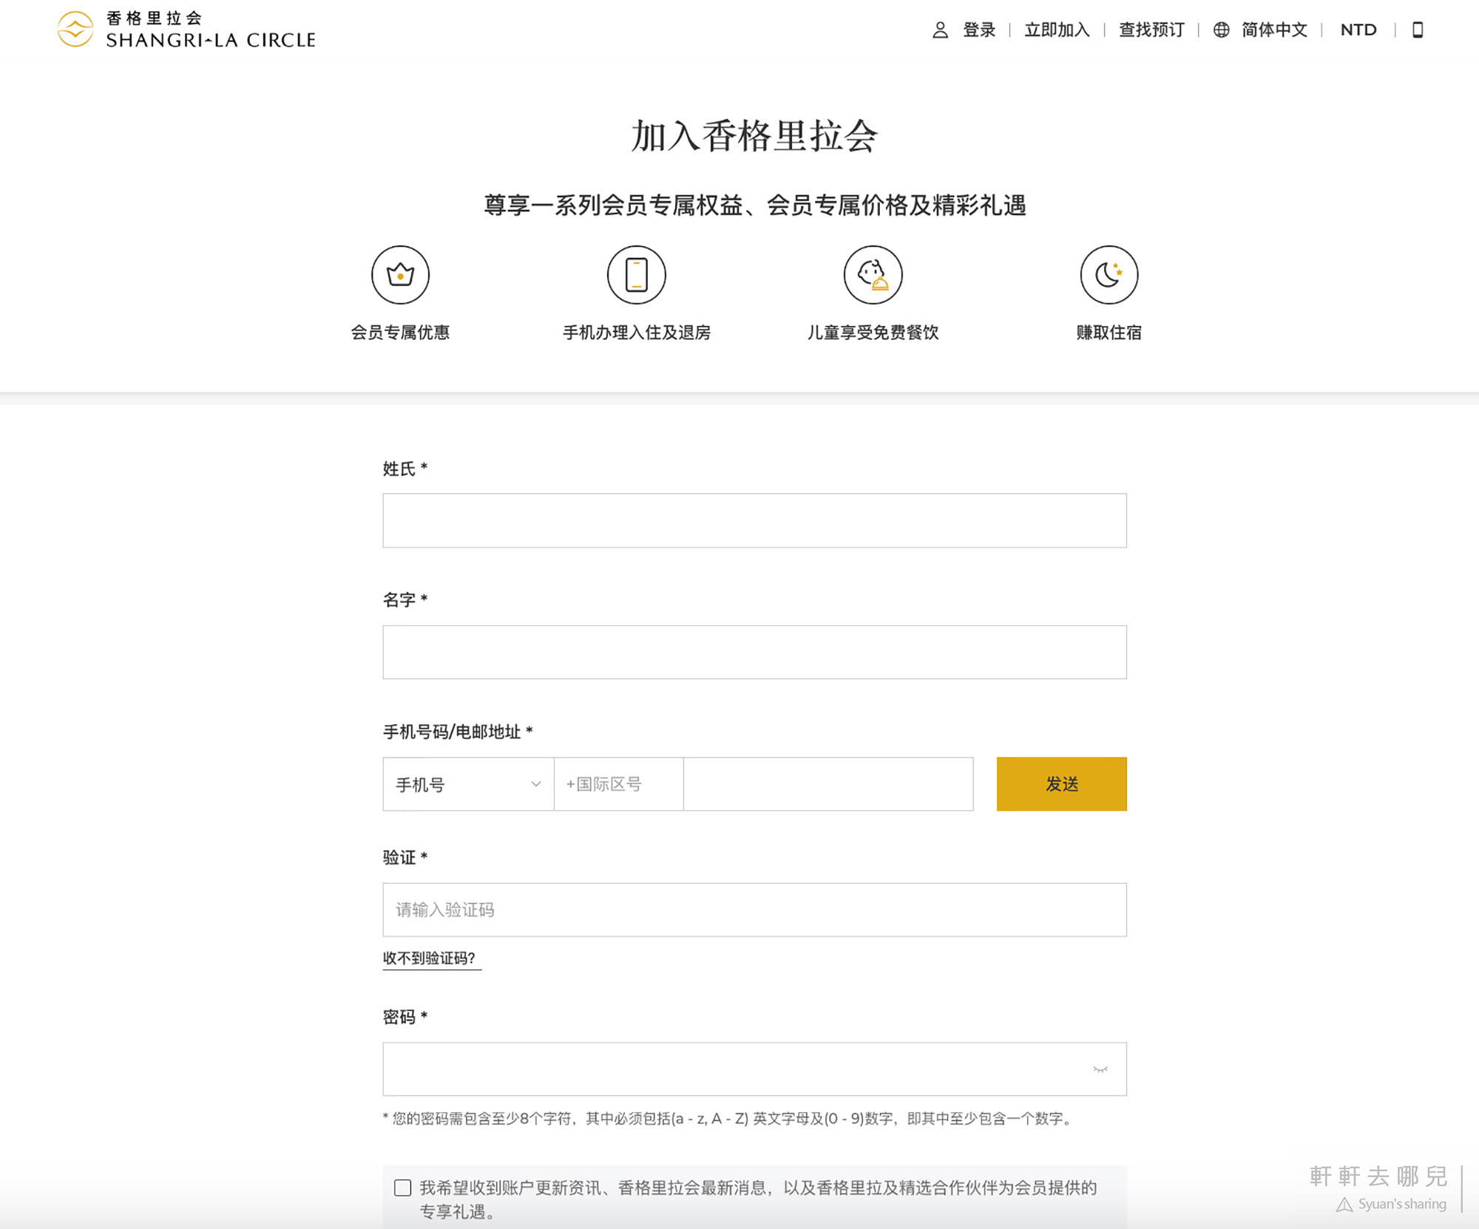
Task: Open the 手机号 contact type dropdown
Action: click(468, 784)
